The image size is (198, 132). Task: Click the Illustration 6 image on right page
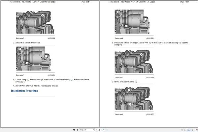click(x=130, y=99)
